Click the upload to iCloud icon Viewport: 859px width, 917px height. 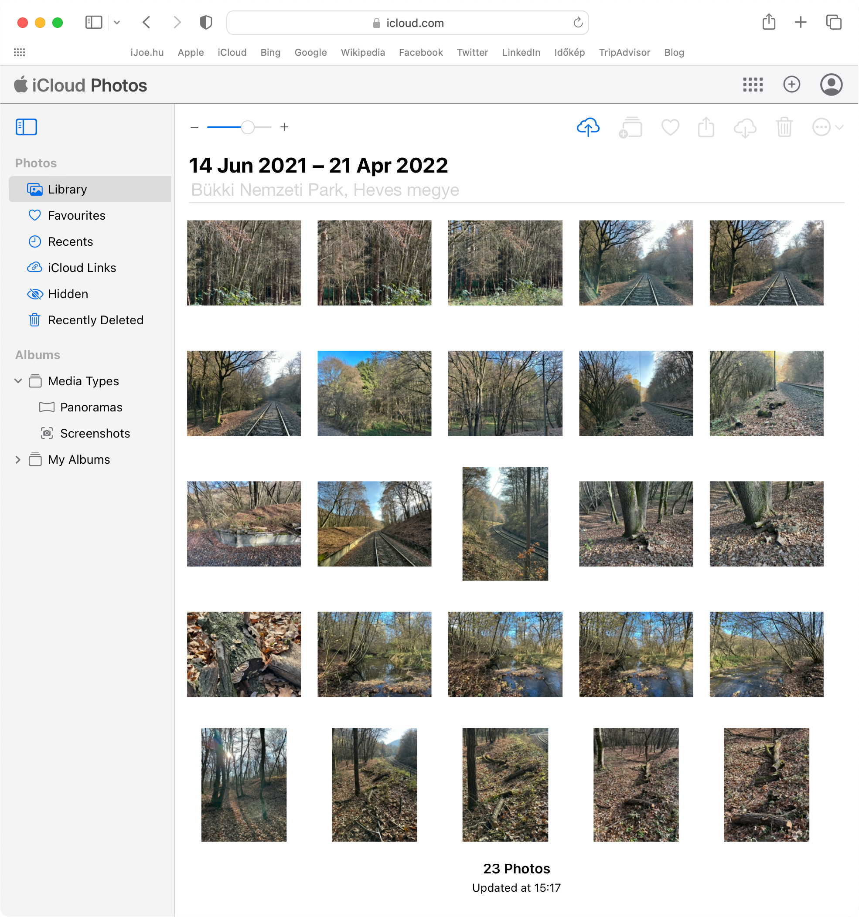(x=588, y=127)
